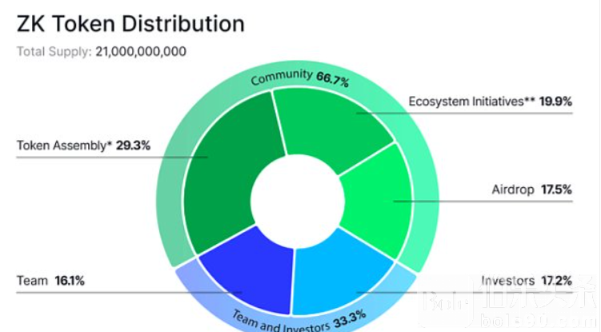Select the 'Ecosystem Initiatives** 19.9%' label
The height and width of the screenshot is (332, 601).
tap(490, 102)
